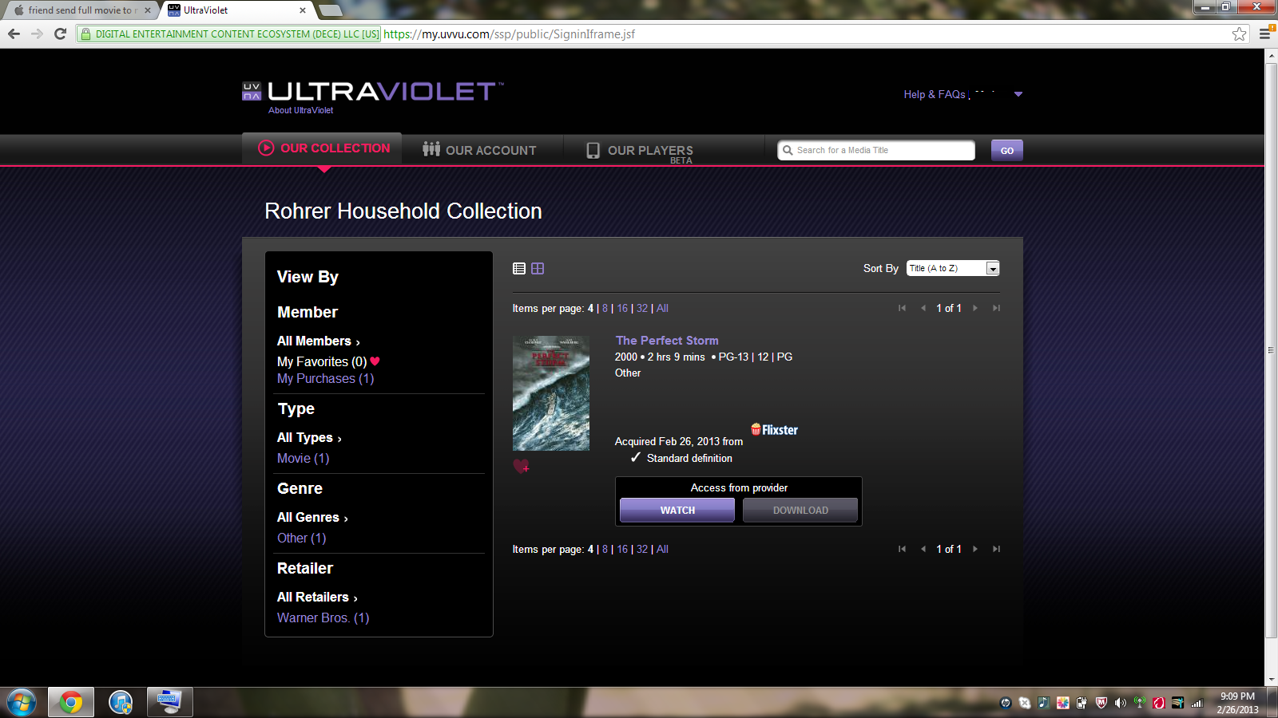Open the volume control in system tray
This screenshot has height=718, width=1278.
pos(1121,703)
